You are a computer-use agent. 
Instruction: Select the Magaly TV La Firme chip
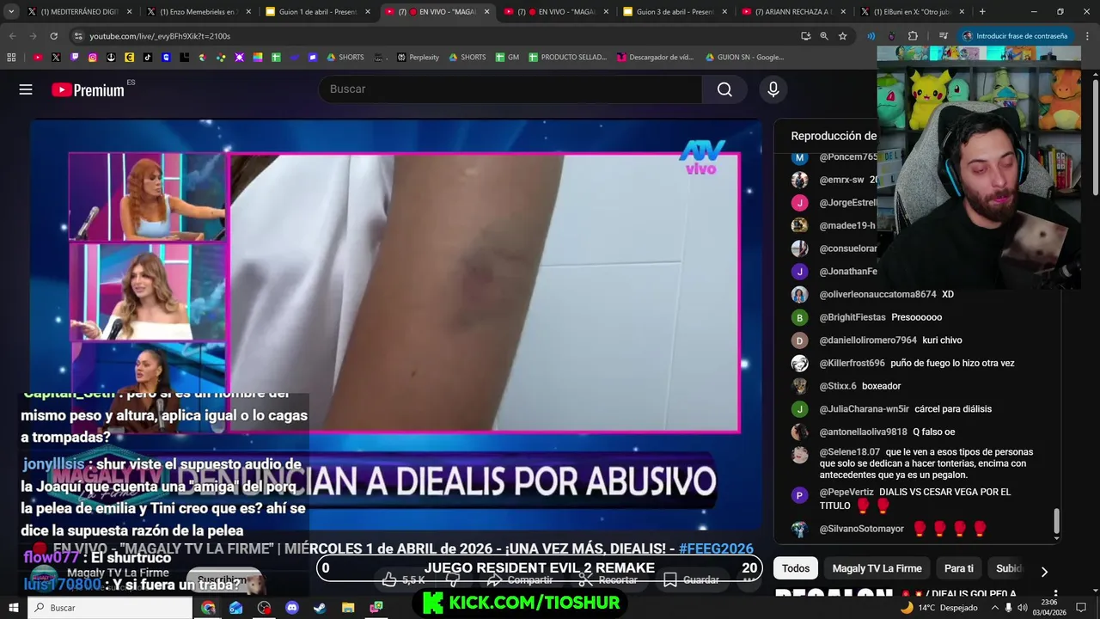877,568
